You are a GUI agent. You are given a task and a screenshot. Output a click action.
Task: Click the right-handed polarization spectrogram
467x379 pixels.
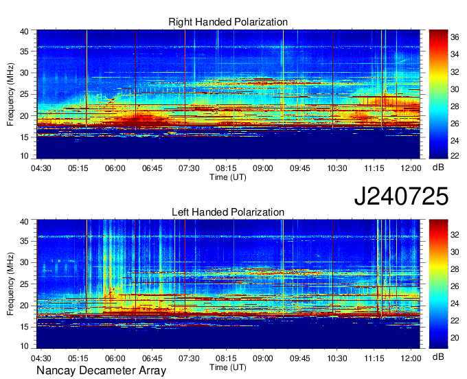[228, 94]
